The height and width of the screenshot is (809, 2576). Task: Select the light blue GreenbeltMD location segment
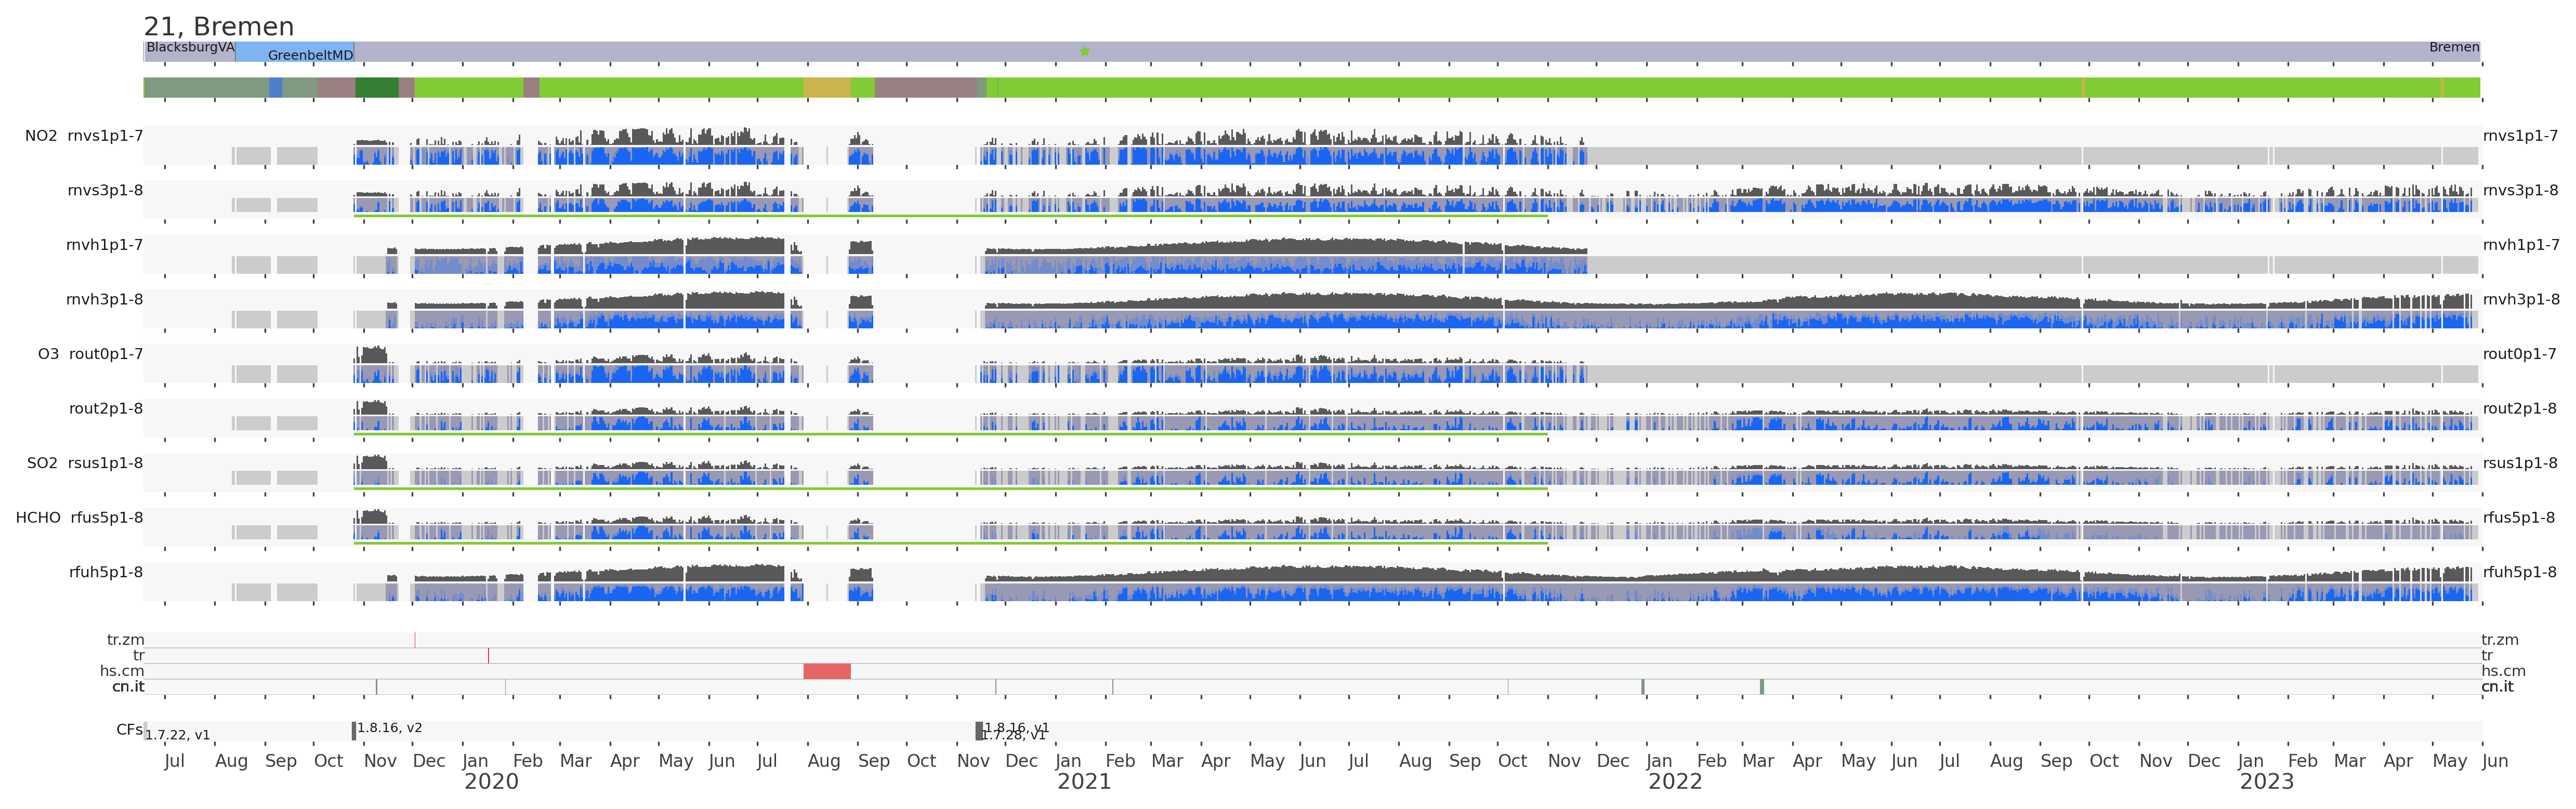[x=294, y=52]
